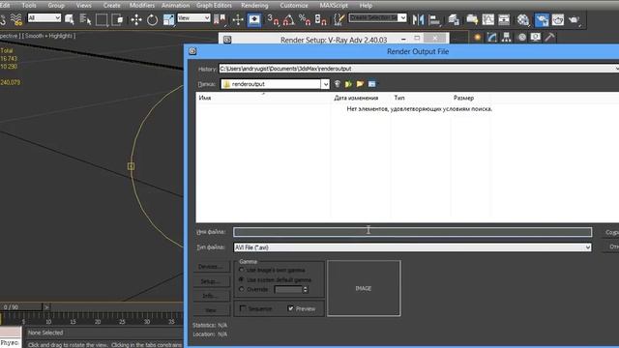Screen dimensions: 619x348
Task: Open the Rendering menu
Action: (x=254, y=5)
